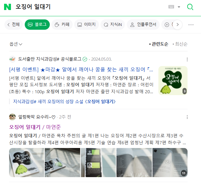The height and width of the screenshot is (184, 201).
Task: Click 얼렁뚝딱 요수리 blog profile avatar
Action: [12, 117]
